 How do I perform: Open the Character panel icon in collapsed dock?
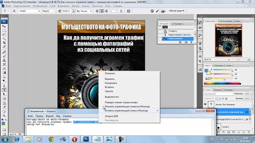tap(200, 56)
